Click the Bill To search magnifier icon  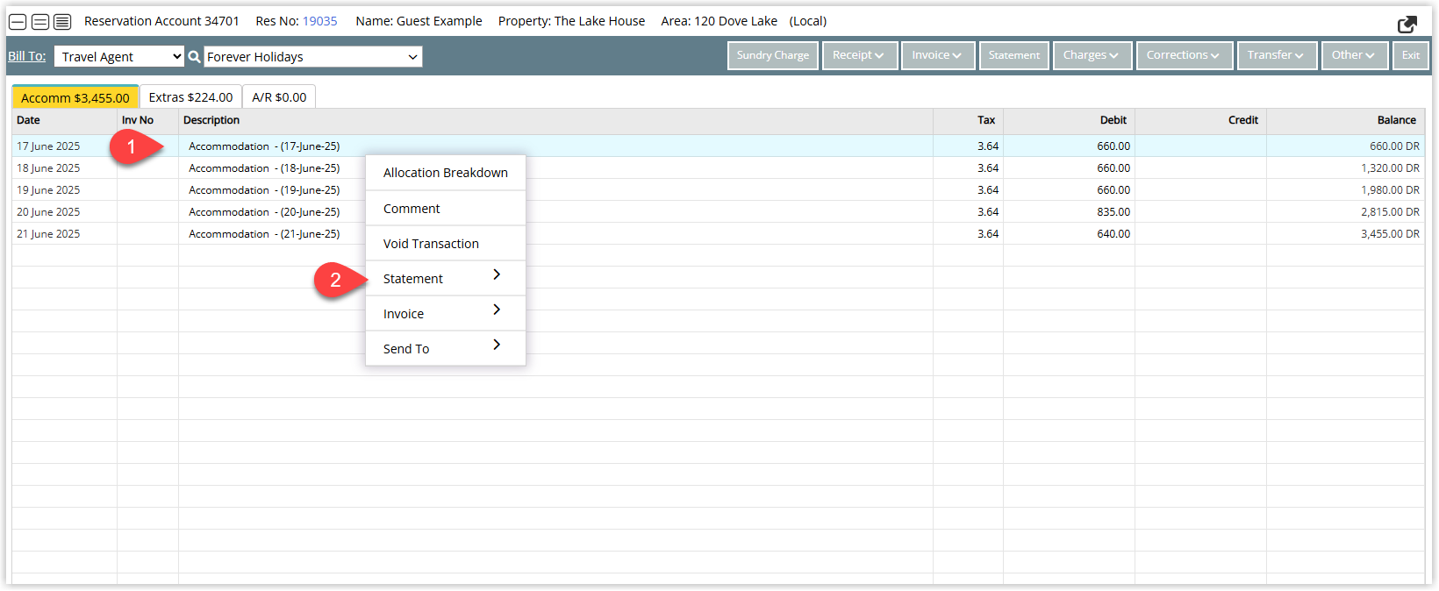[195, 57]
